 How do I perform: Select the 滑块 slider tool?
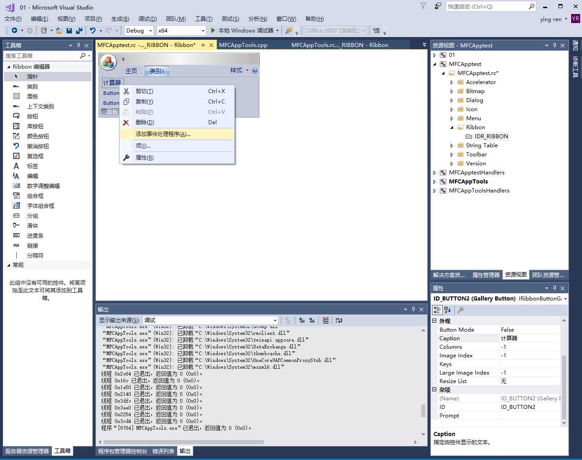pos(48,225)
